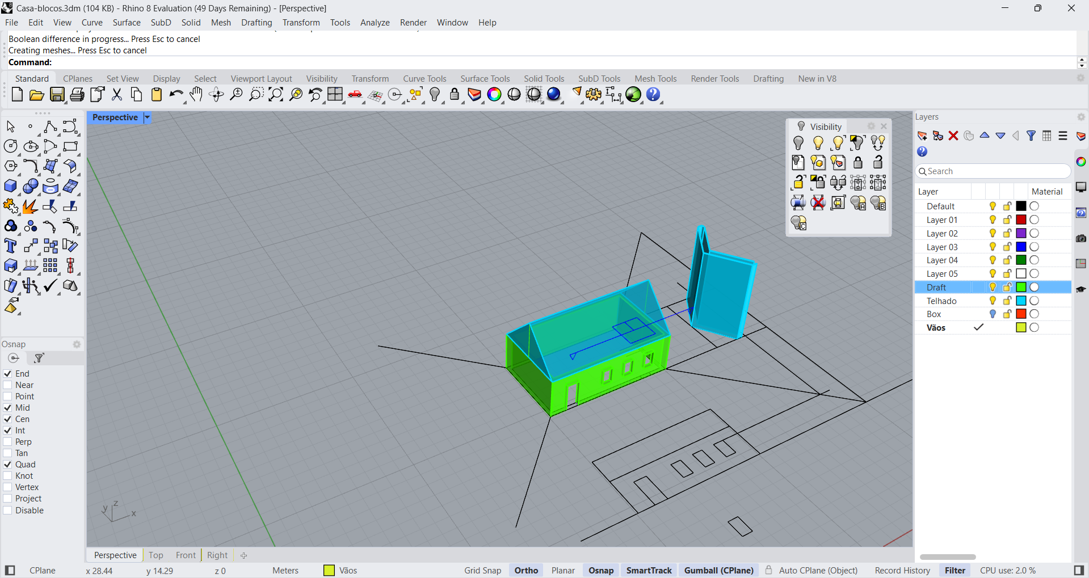Click the Pan hand tool

(x=196, y=95)
